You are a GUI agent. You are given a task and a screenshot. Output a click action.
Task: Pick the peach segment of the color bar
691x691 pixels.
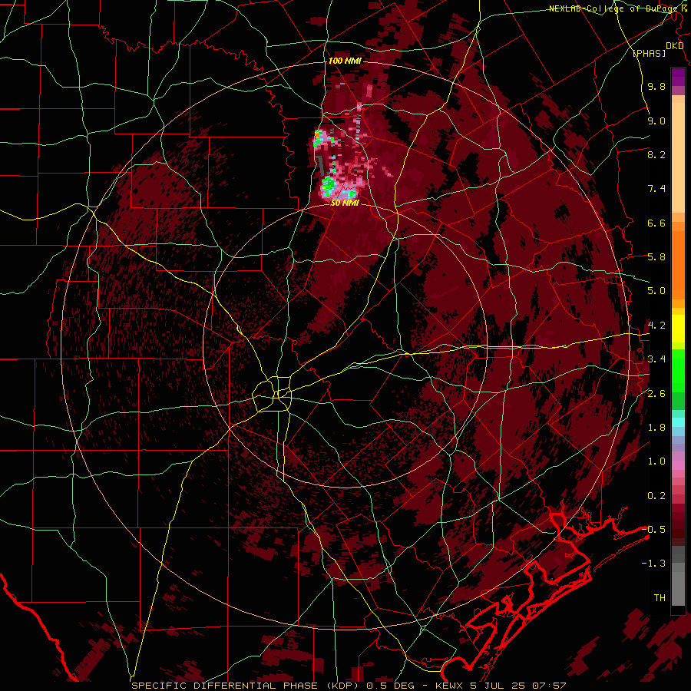pos(678,157)
